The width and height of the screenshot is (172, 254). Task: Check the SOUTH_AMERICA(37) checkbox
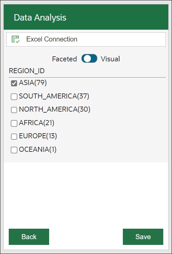14,97
